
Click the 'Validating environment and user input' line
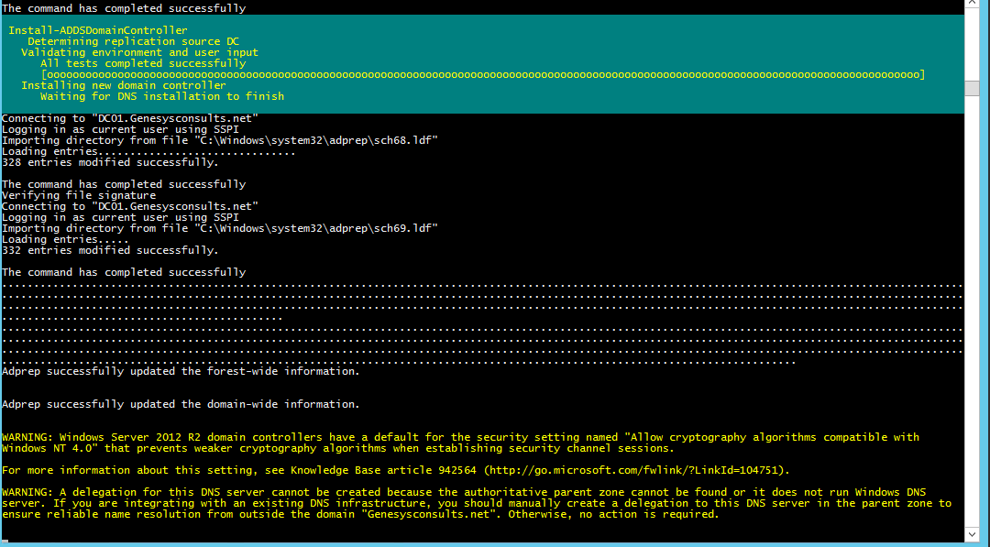[x=139, y=52]
